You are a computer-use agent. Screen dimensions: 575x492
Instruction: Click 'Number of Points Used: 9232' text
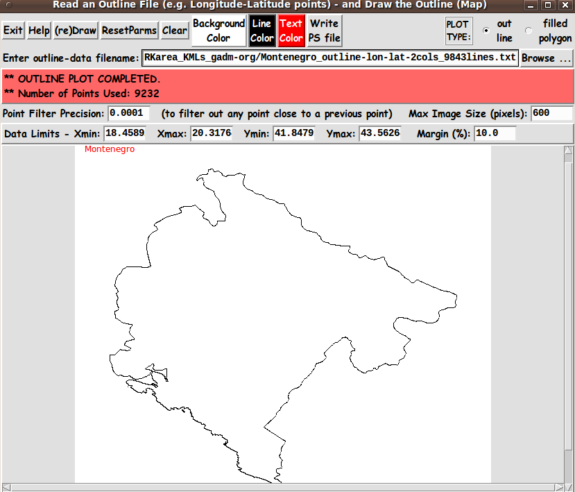(x=82, y=94)
